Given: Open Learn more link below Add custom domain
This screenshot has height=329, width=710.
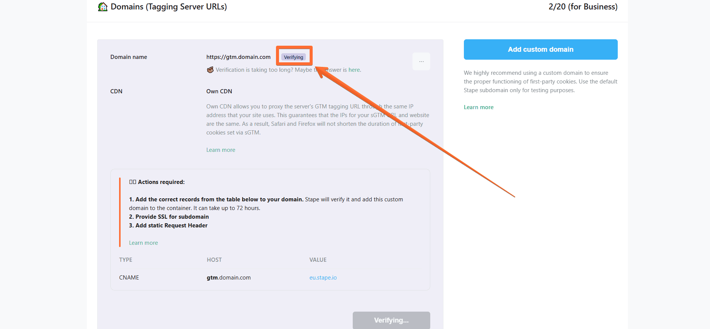Looking at the screenshot, I should [479, 107].
